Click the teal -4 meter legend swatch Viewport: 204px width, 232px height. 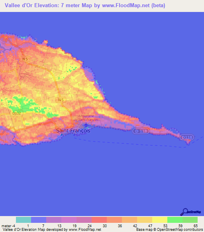point(24,220)
